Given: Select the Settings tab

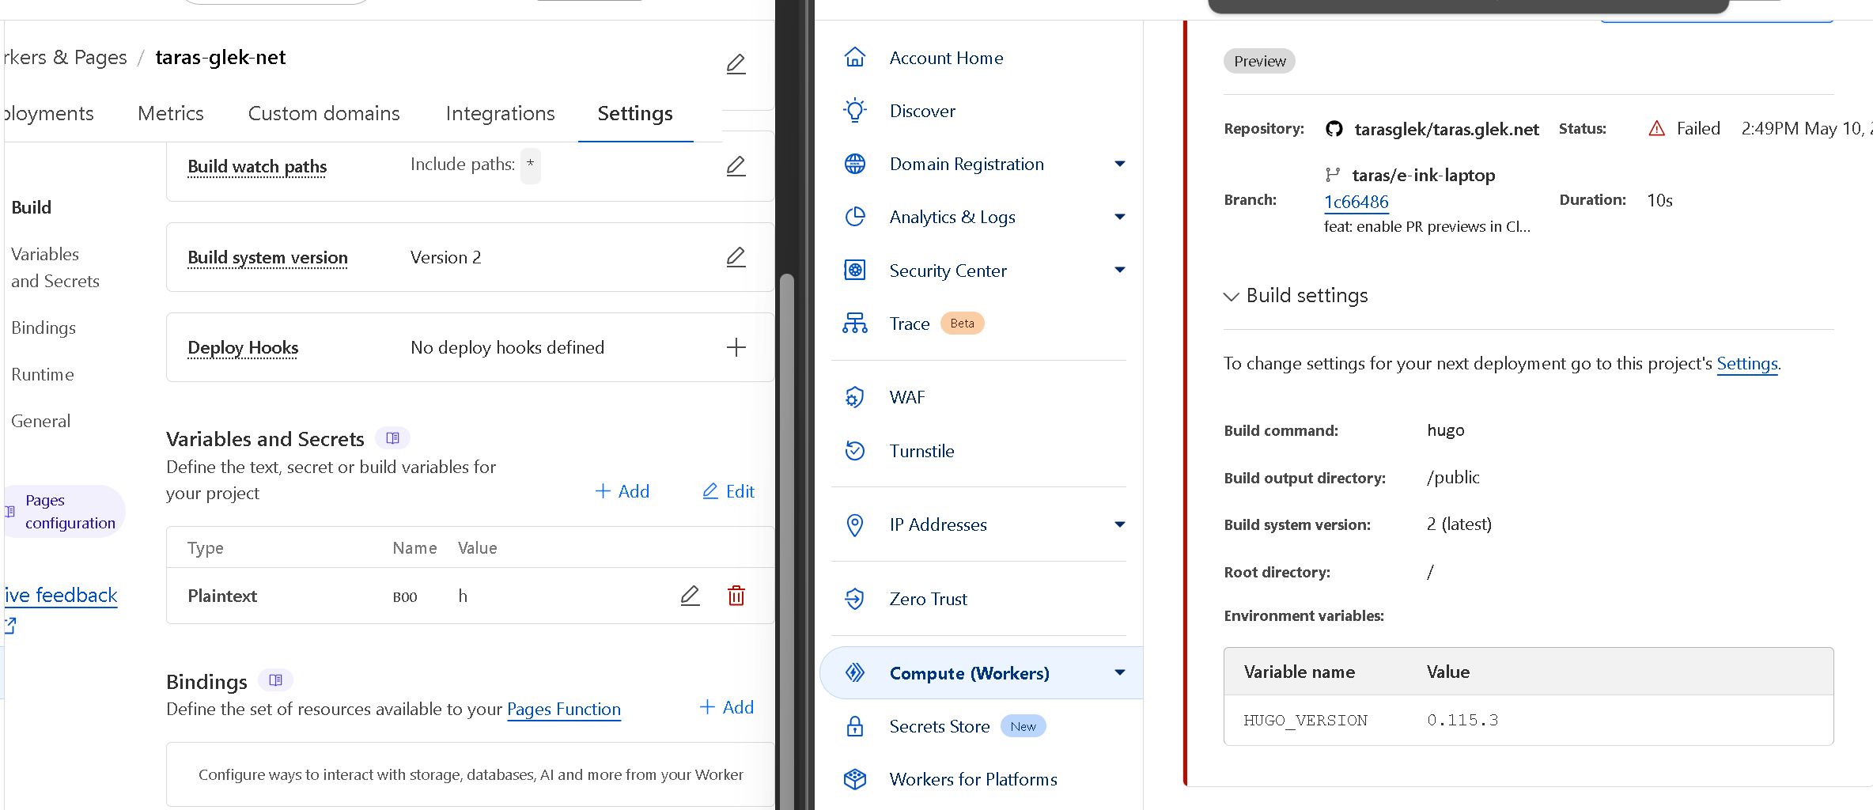Looking at the screenshot, I should (635, 113).
